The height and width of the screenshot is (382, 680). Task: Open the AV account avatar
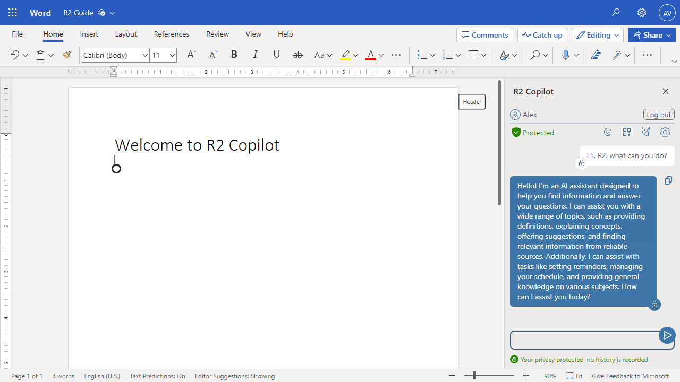click(667, 13)
